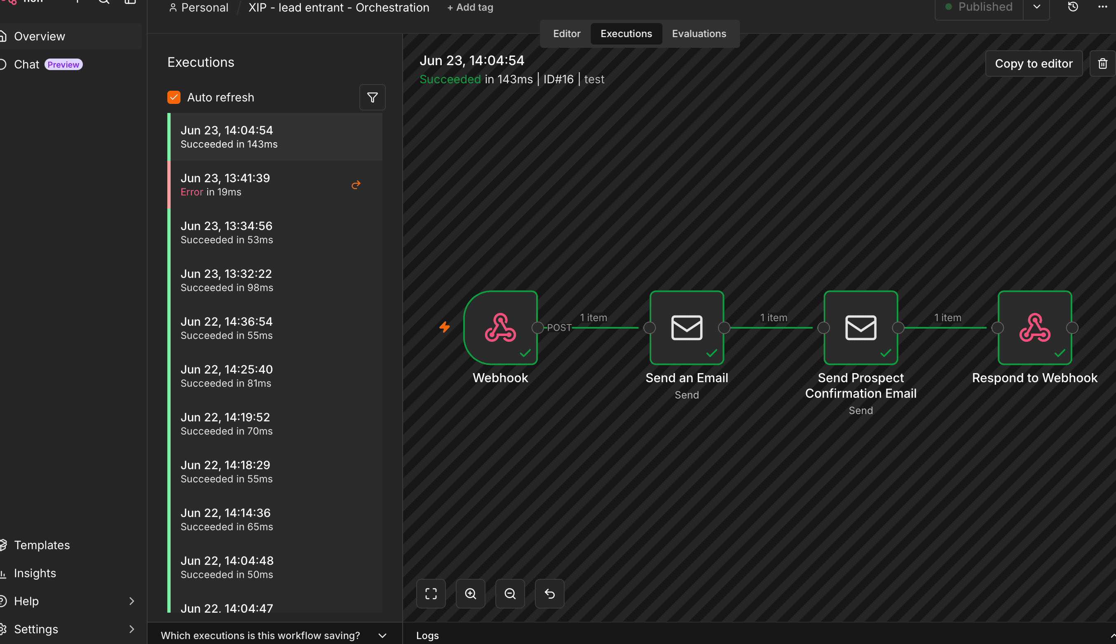Expand the Published dropdown arrow

(1036, 7)
